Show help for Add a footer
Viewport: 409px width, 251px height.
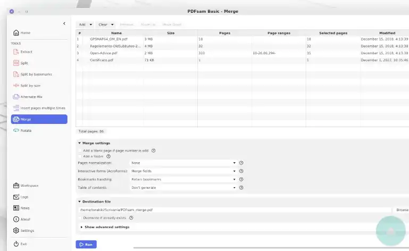click(108, 156)
